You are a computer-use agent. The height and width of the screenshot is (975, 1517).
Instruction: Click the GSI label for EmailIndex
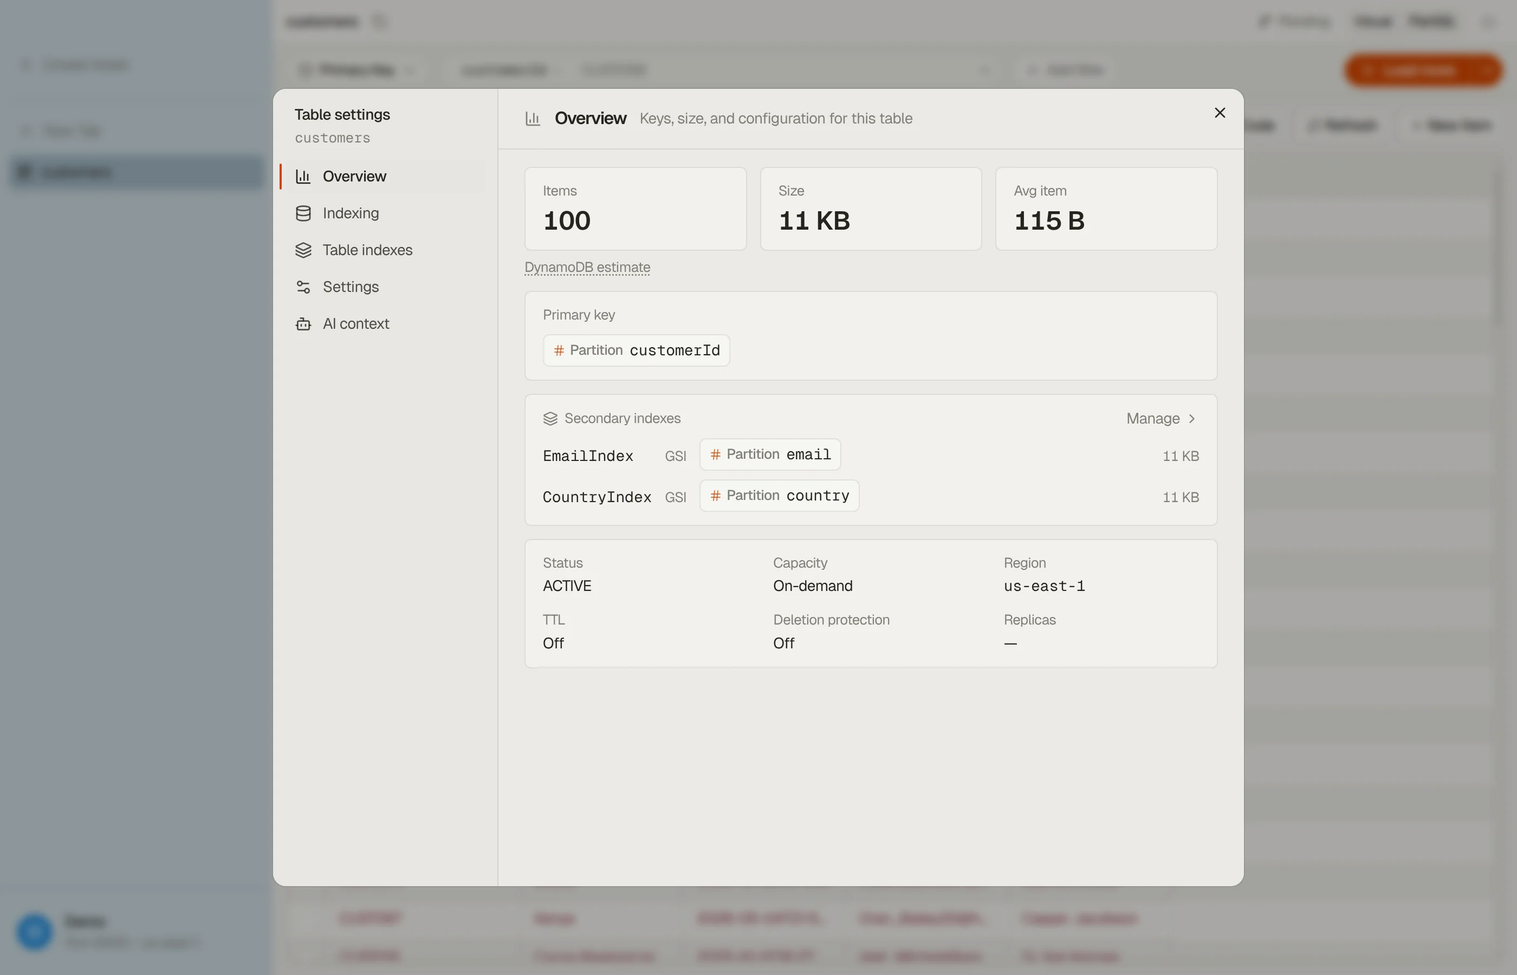(675, 456)
